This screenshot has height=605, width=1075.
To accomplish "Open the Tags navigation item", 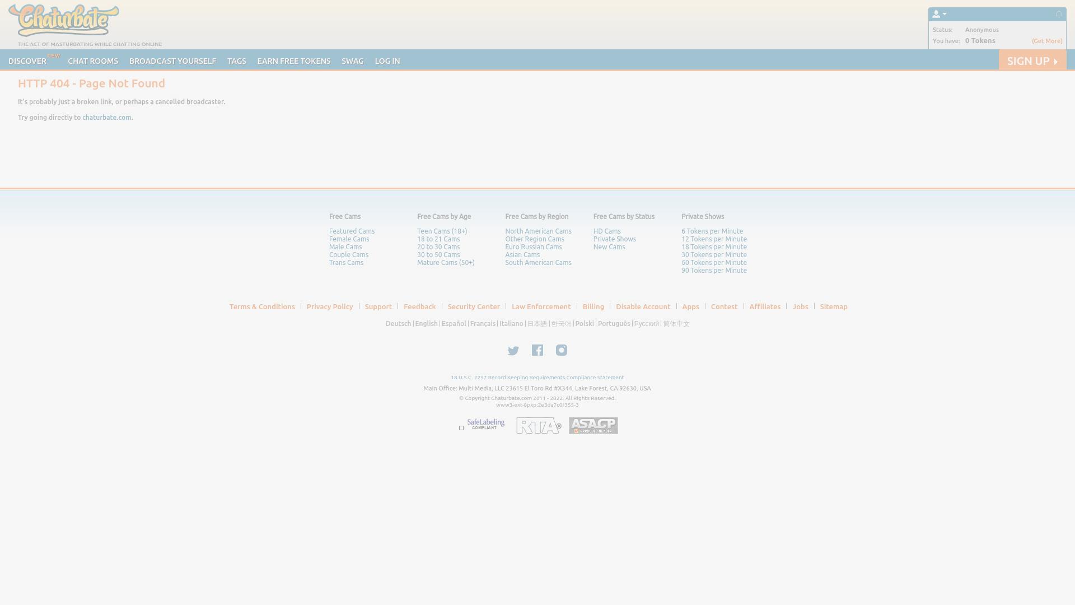I will click(x=237, y=61).
